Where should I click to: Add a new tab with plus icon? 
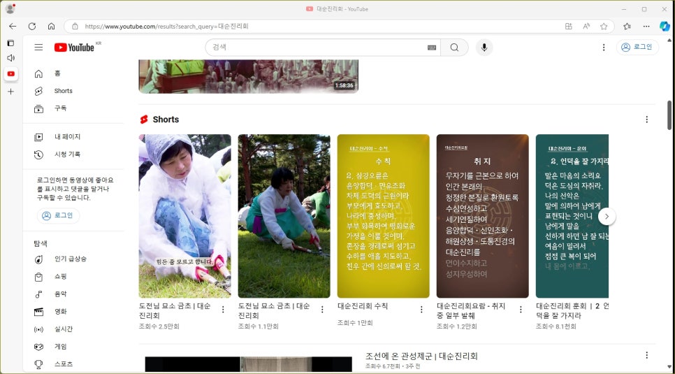tap(10, 92)
